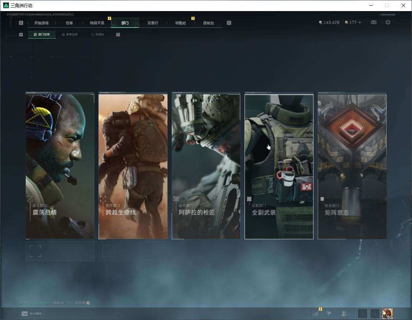
Task: Open the player avatar in bottom bar
Action: pyautogui.click(x=387, y=314)
